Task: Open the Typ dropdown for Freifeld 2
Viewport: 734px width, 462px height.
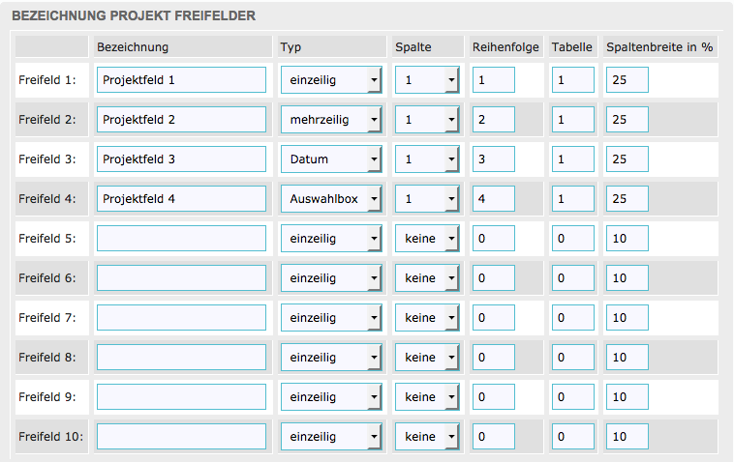Action: (331, 119)
